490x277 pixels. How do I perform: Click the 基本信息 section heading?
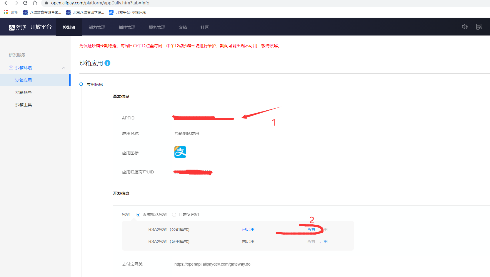pyautogui.click(x=121, y=97)
